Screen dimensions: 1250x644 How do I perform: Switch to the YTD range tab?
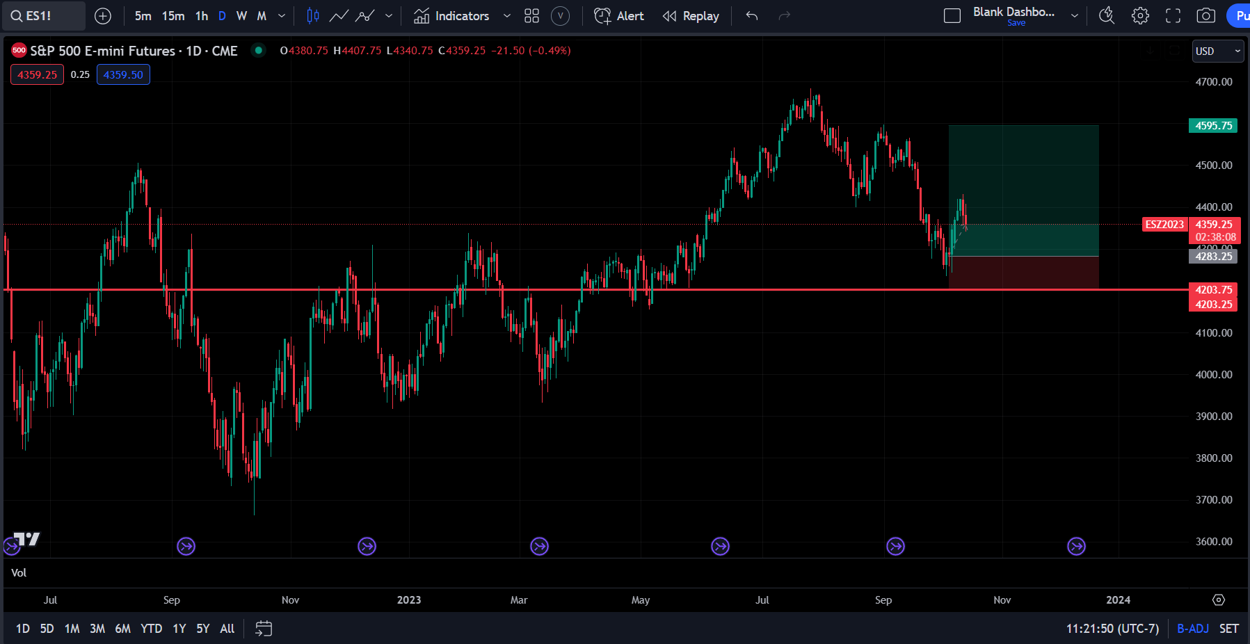pos(150,628)
